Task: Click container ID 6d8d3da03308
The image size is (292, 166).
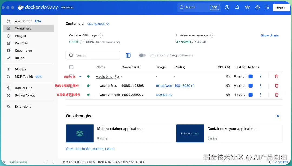Action: tap(132, 86)
